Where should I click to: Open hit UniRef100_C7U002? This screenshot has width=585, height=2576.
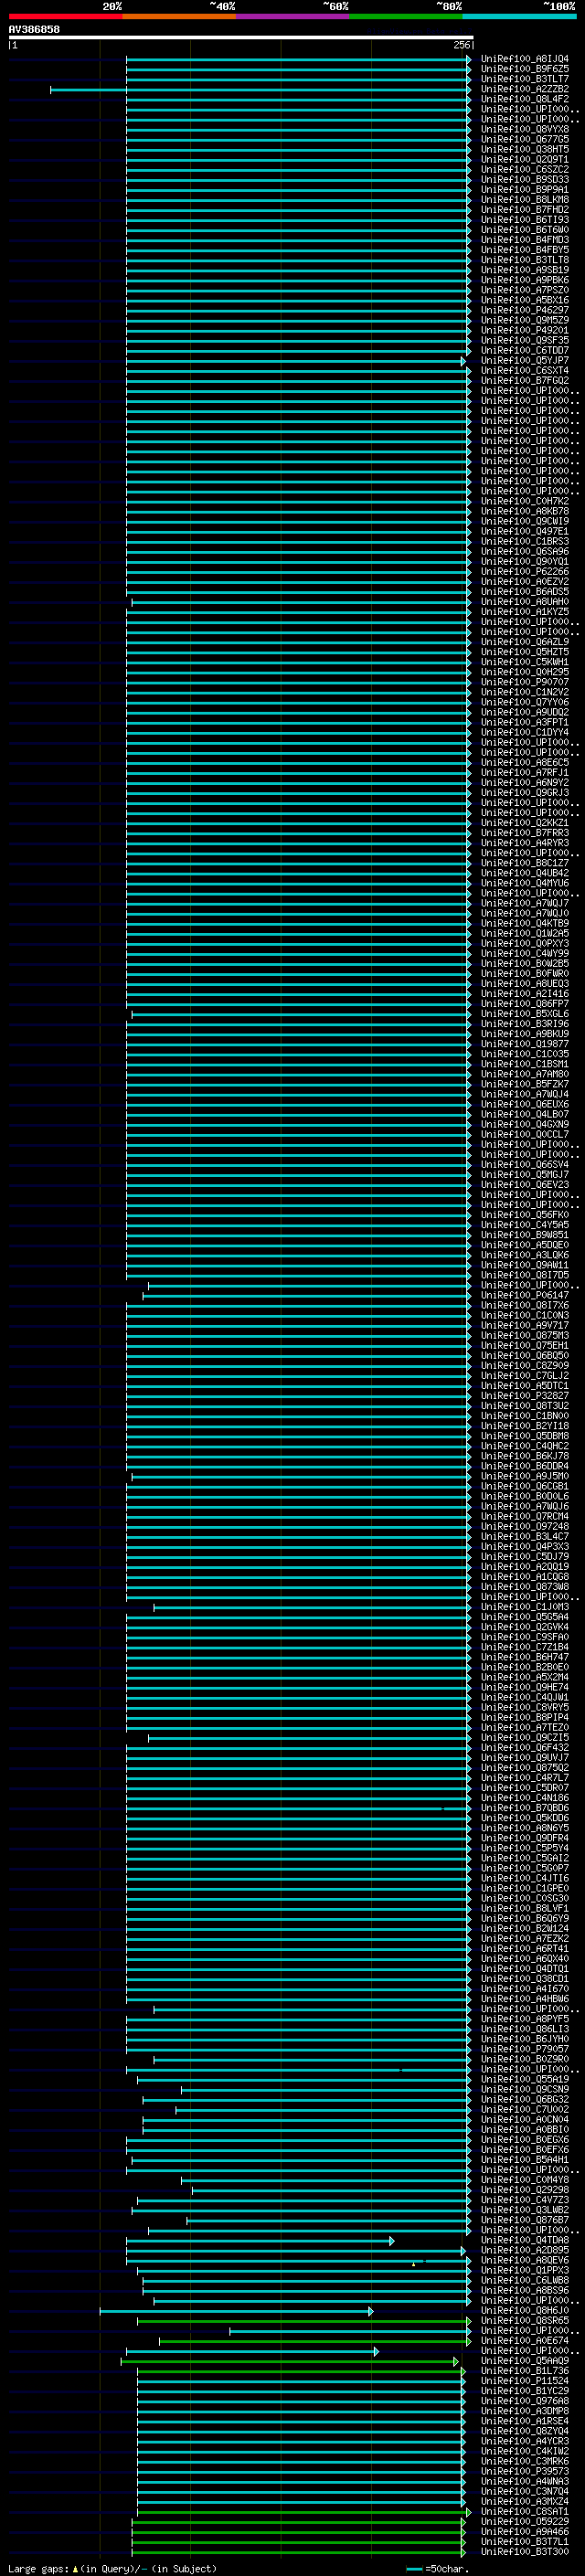(x=524, y=2109)
